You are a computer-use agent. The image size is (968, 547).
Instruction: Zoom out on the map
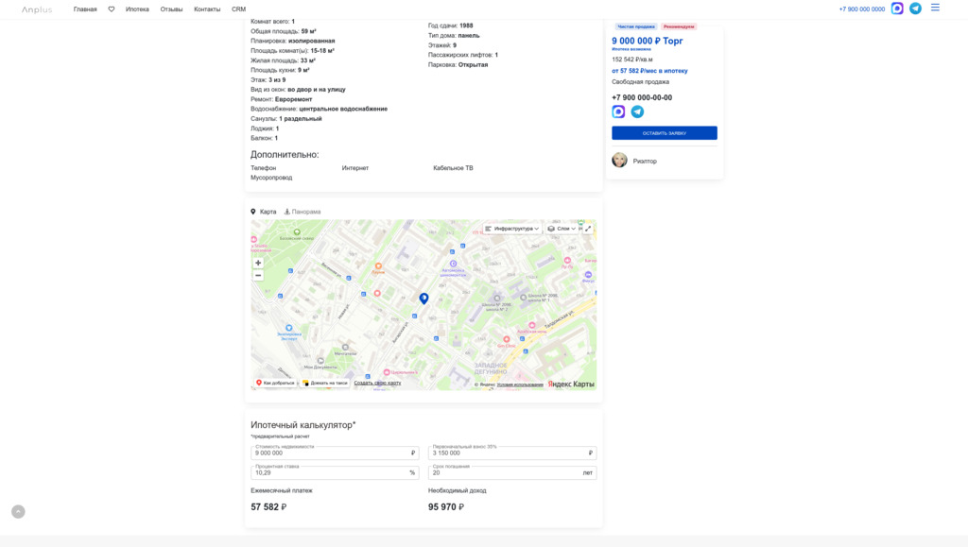tap(258, 275)
